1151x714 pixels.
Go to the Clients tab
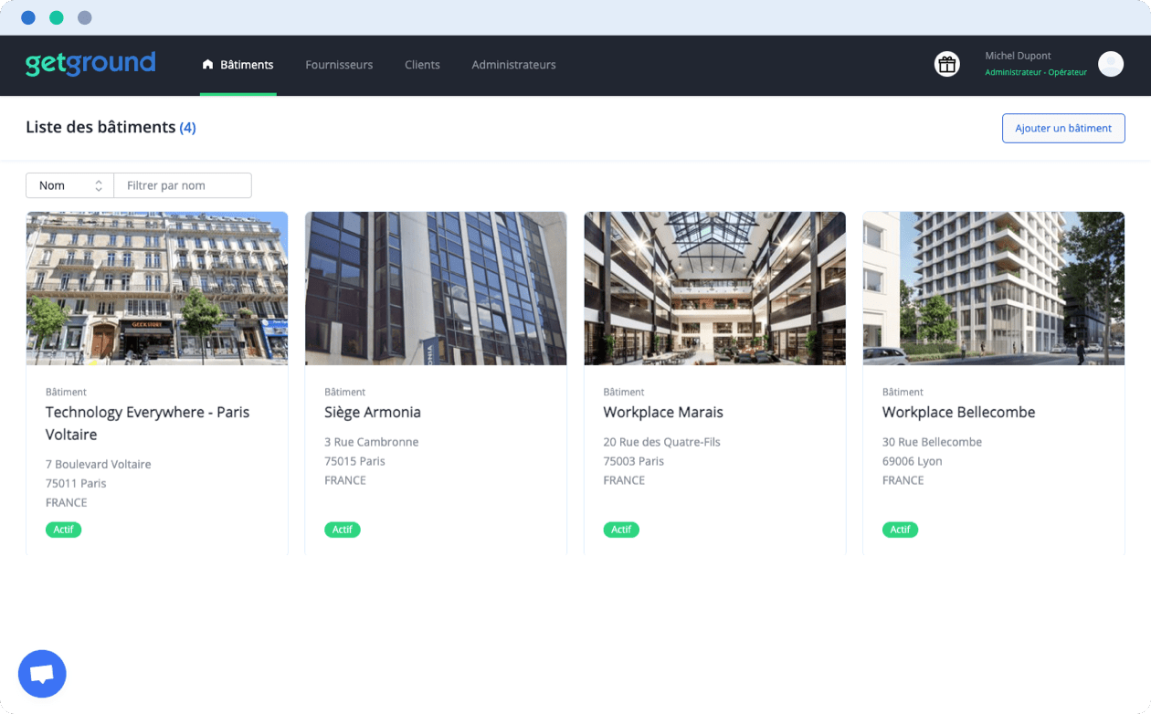422,65
